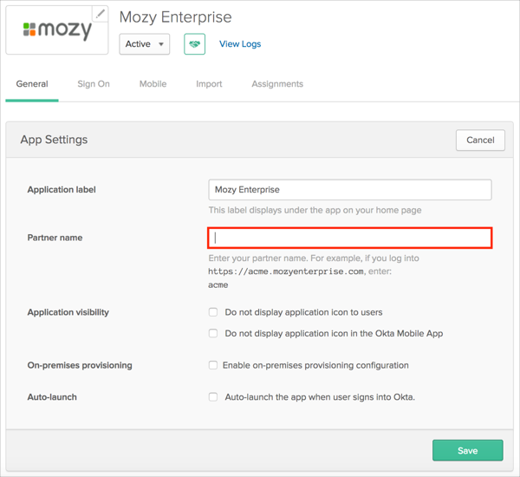Switch to the General tab

(32, 84)
